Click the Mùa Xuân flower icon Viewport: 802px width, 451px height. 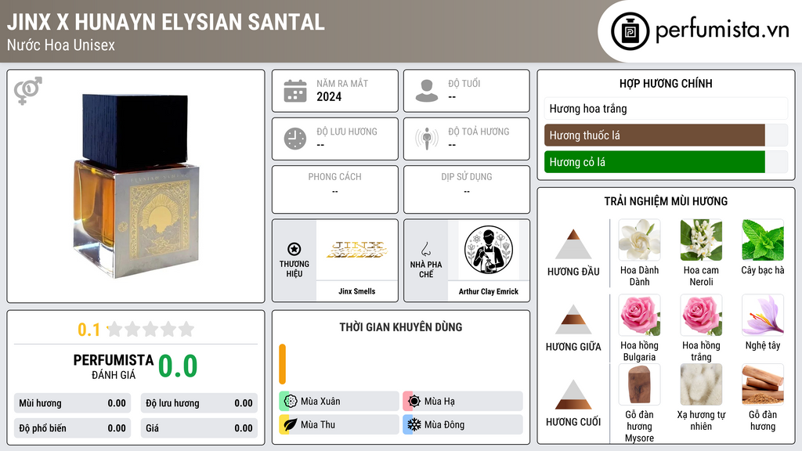(291, 402)
